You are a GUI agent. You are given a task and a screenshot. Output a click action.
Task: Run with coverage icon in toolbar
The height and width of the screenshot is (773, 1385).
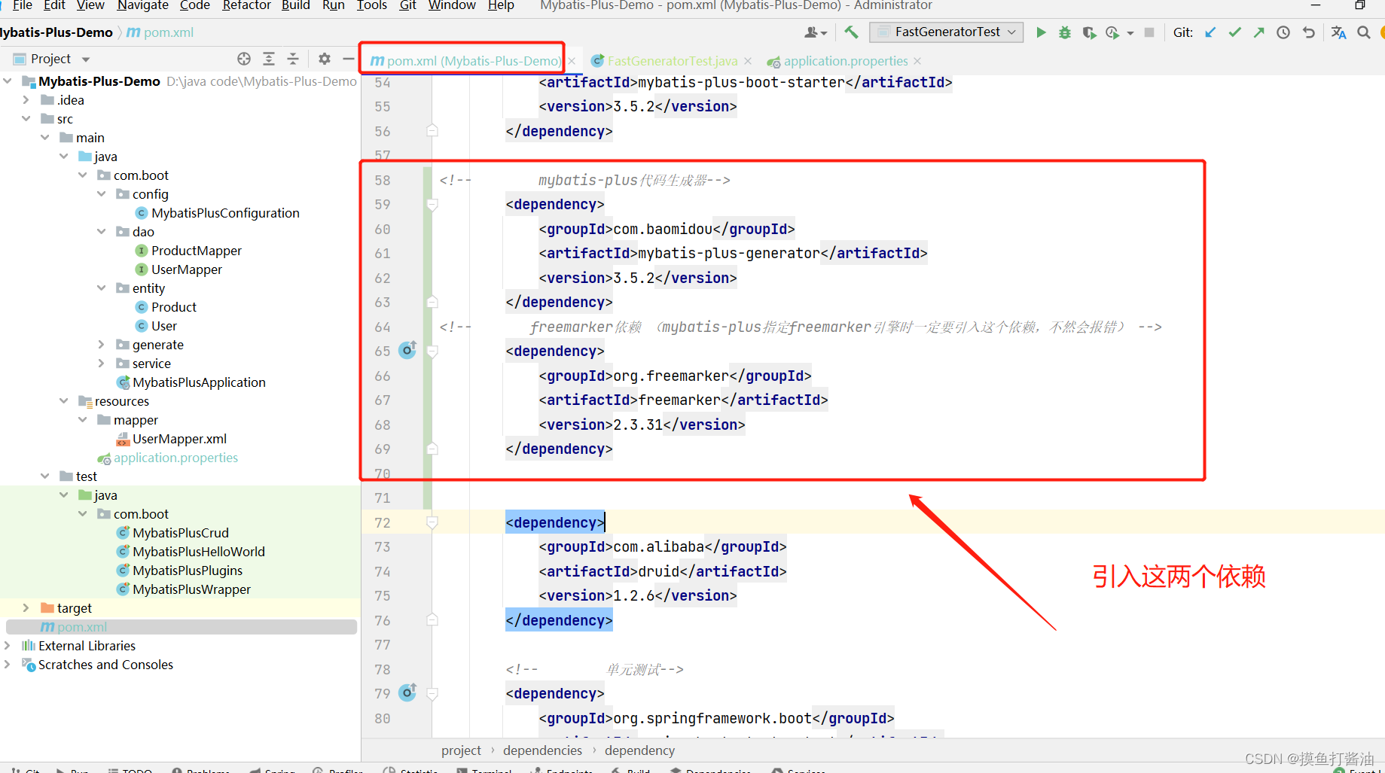pos(1089,32)
